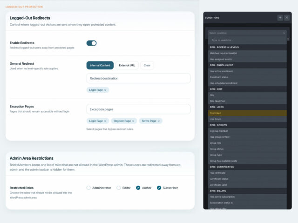Remove the Register Page exception chip
The width and height of the screenshot is (298, 223).
(133, 121)
